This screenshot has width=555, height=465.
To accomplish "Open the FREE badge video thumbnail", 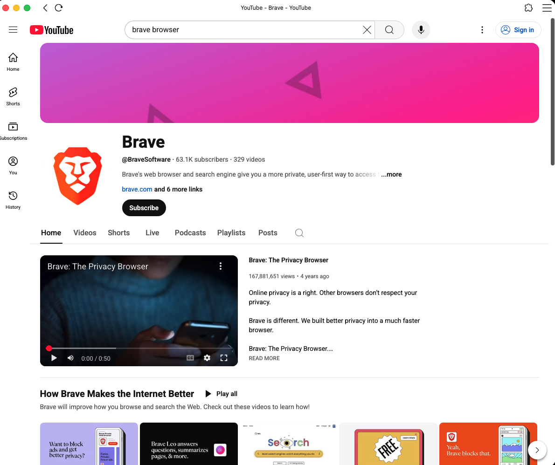I will click(x=388, y=444).
